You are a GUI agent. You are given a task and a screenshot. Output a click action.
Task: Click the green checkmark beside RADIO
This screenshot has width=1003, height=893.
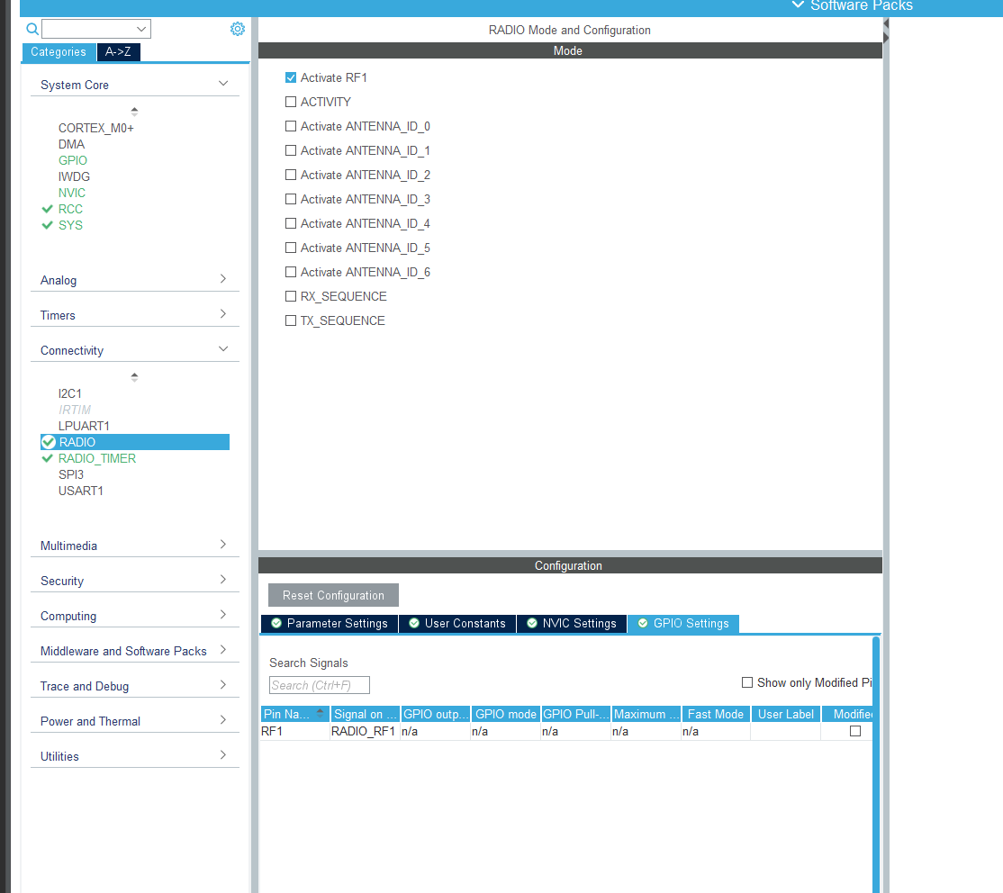point(48,442)
